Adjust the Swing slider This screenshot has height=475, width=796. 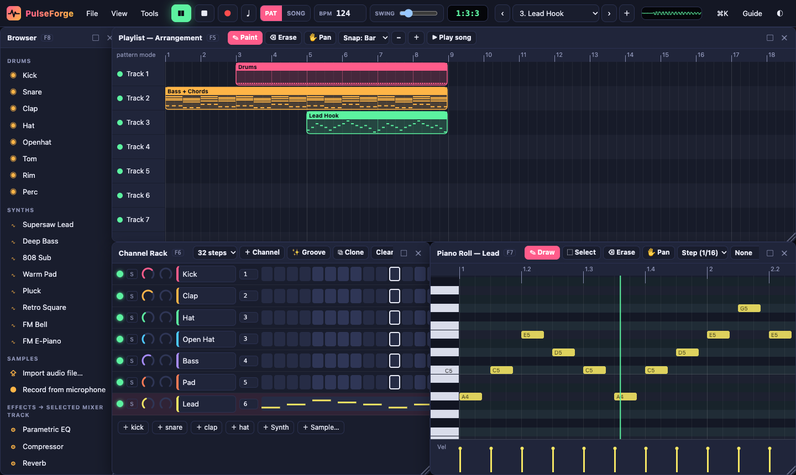pyautogui.click(x=418, y=13)
